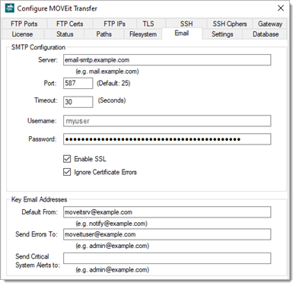
Task: View the Status tab
Action: [65, 34]
